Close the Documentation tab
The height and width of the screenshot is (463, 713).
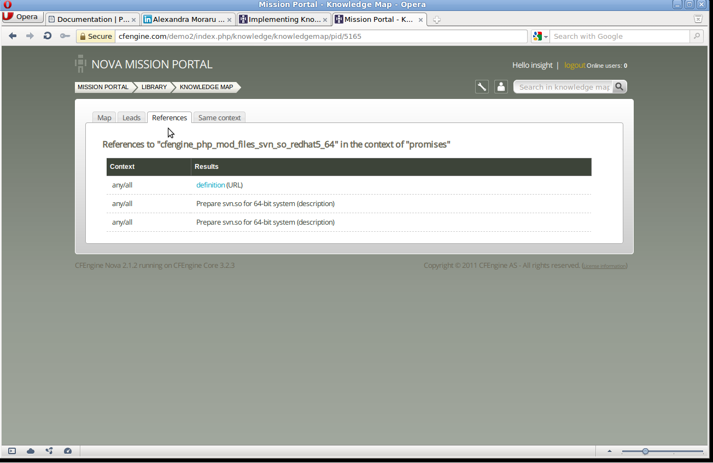click(133, 20)
